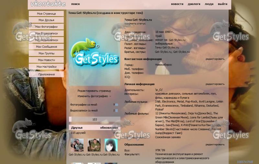Screen dimensions: 259x164
Task: Open Приложения sidebar button
Action: (46, 74)
